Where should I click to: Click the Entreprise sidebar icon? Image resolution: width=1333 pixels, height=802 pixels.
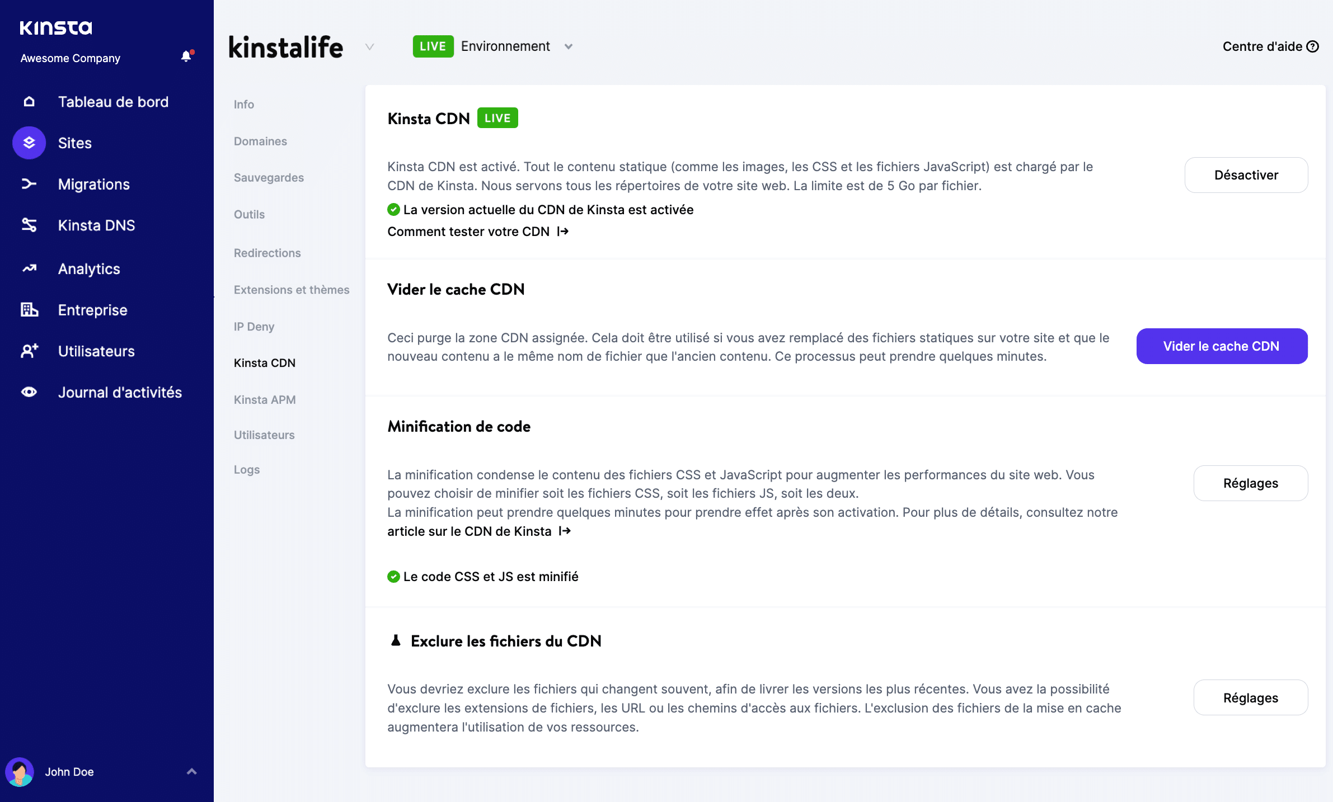pyautogui.click(x=29, y=309)
